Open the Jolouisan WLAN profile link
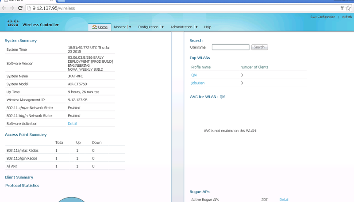This screenshot has width=354, height=202. (197, 83)
